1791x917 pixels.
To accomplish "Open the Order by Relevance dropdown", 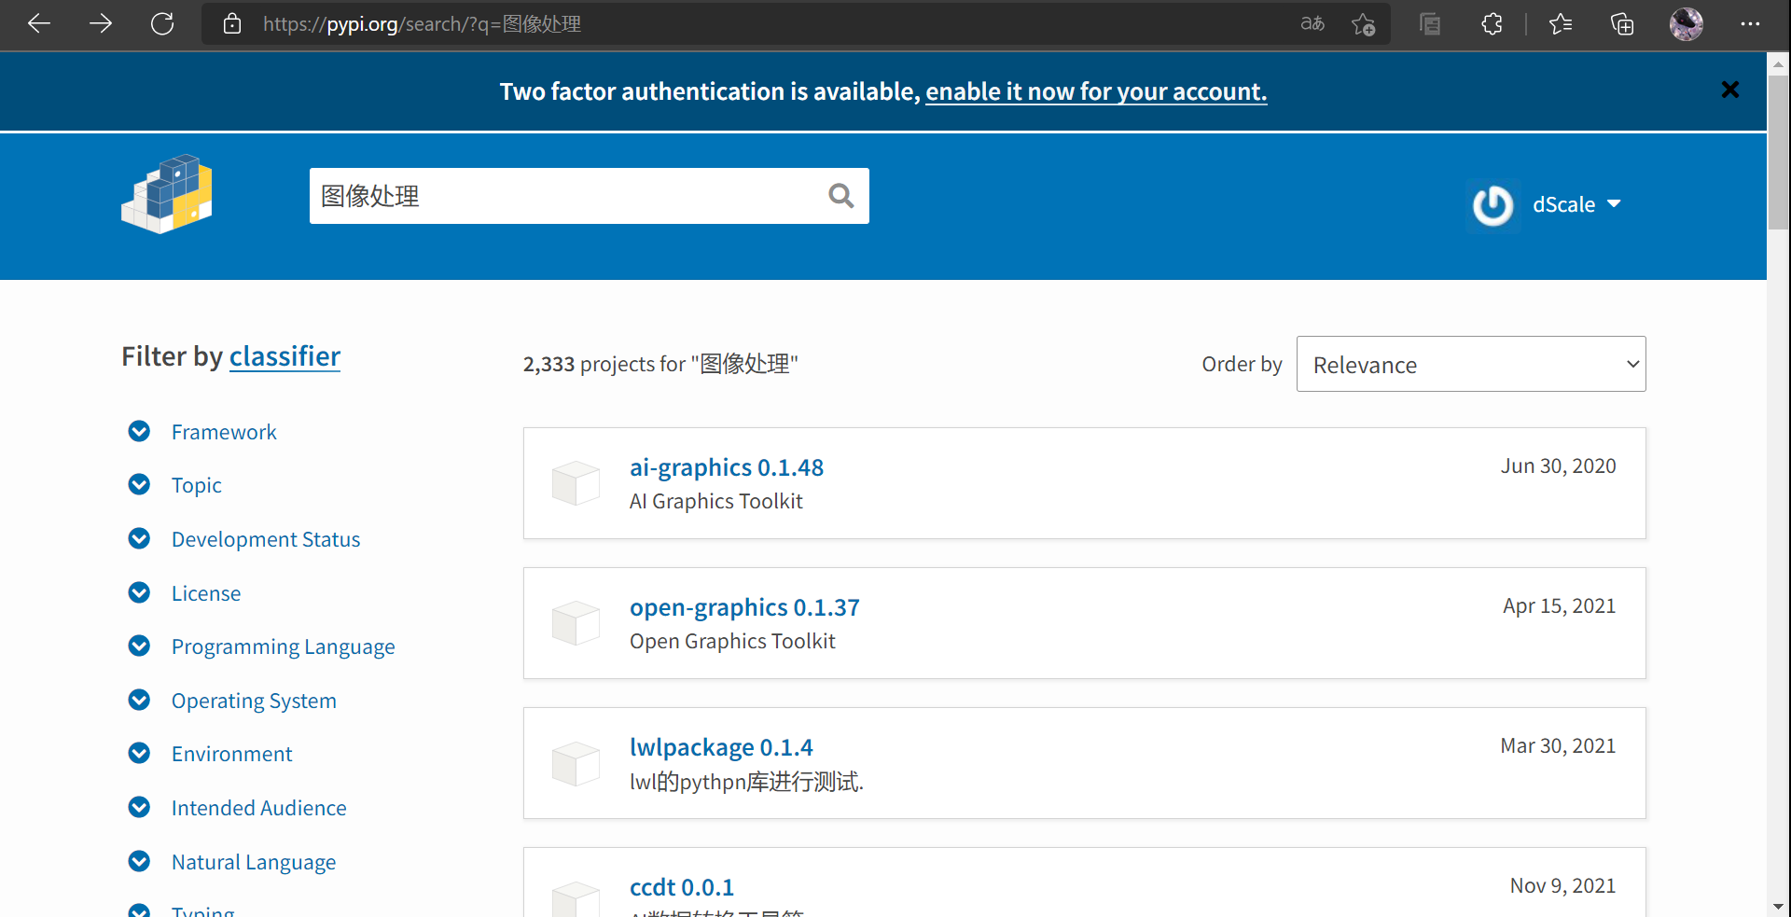I will [1471, 364].
